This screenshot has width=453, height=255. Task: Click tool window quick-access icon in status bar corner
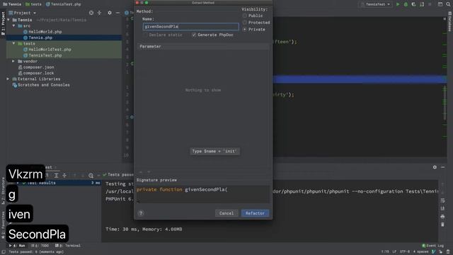click(x=3, y=252)
